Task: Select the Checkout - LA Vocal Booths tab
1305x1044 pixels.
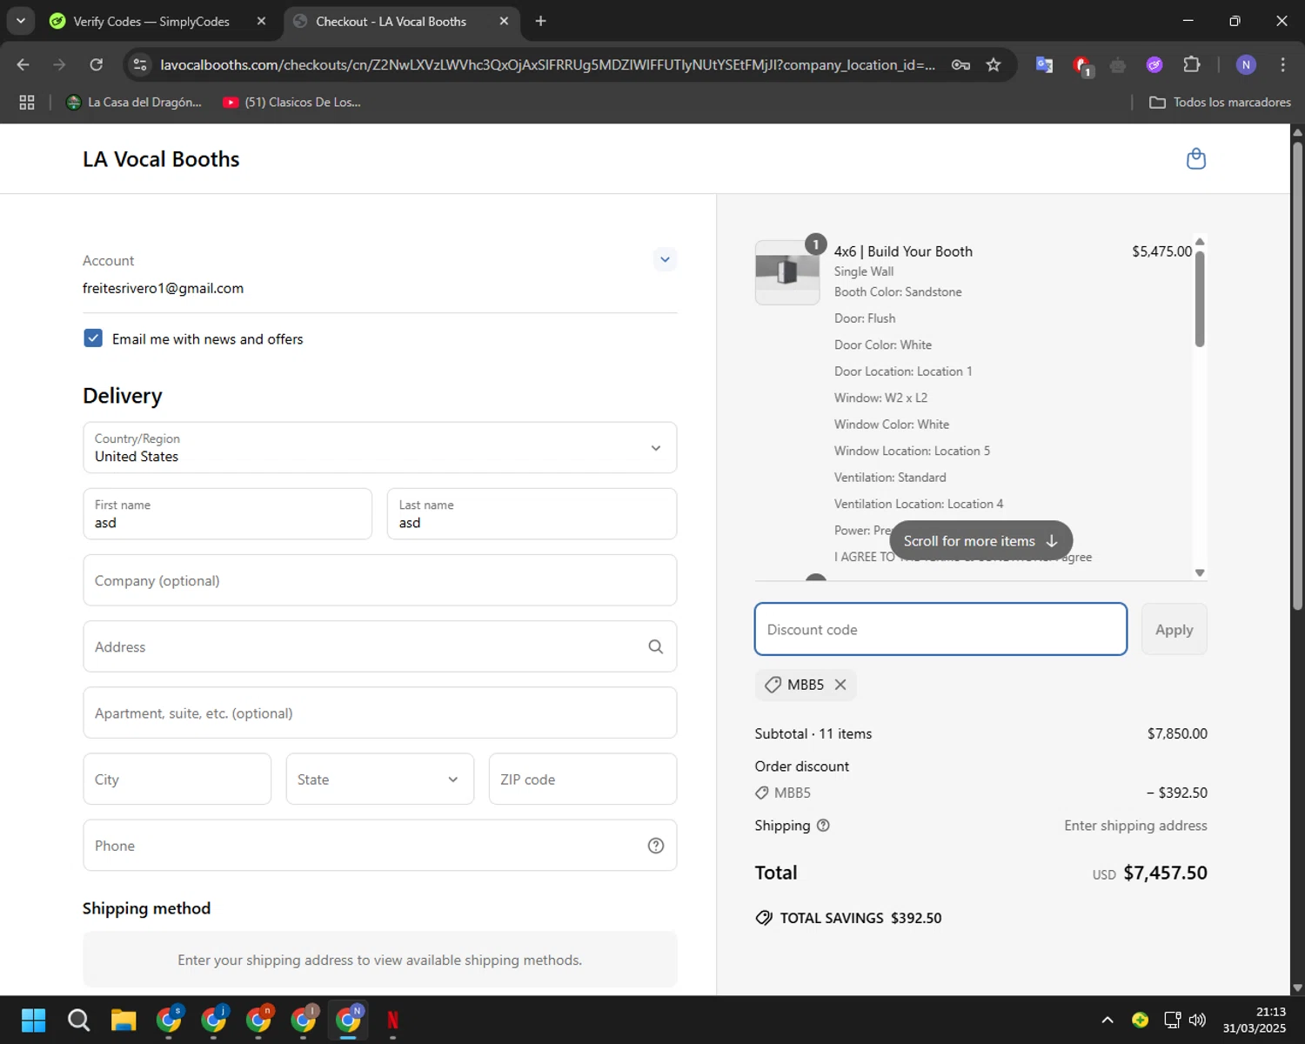Action: (x=391, y=21)
